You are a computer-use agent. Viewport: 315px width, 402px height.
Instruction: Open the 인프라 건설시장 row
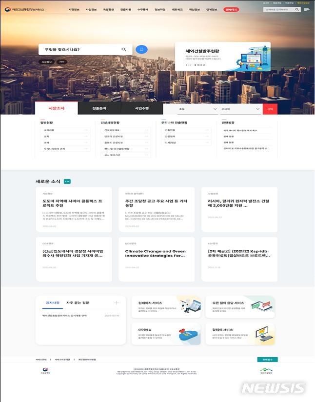[126, 137]
